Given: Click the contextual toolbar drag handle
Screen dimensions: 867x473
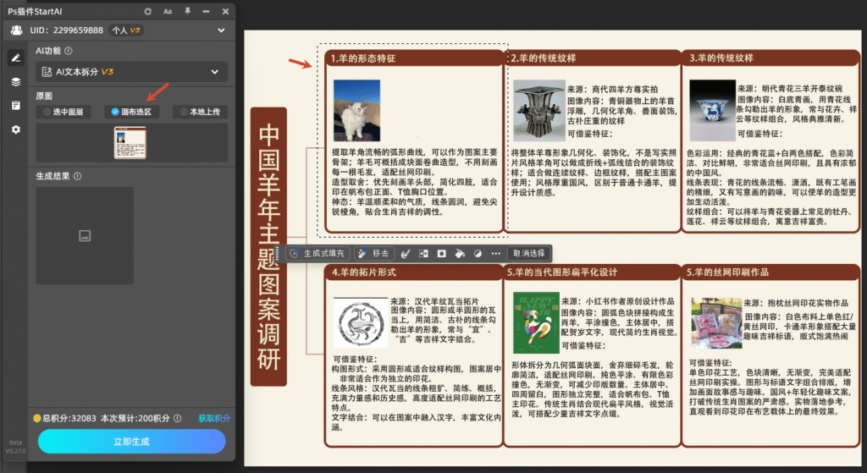Looking at the screenshot, I should tap(278, 254).
